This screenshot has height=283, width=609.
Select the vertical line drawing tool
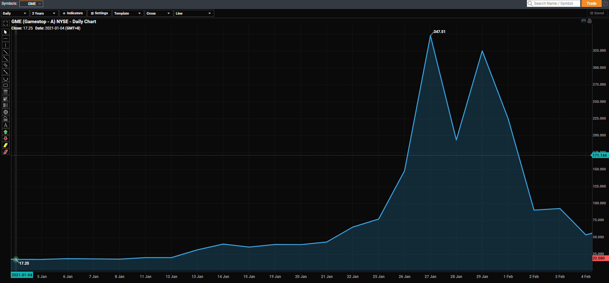(x=5, y=45)
